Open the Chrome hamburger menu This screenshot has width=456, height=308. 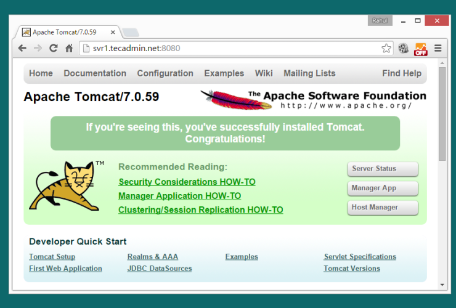438,48
